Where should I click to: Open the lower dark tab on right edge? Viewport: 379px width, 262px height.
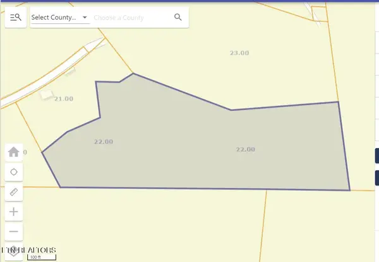pos(376,177)
